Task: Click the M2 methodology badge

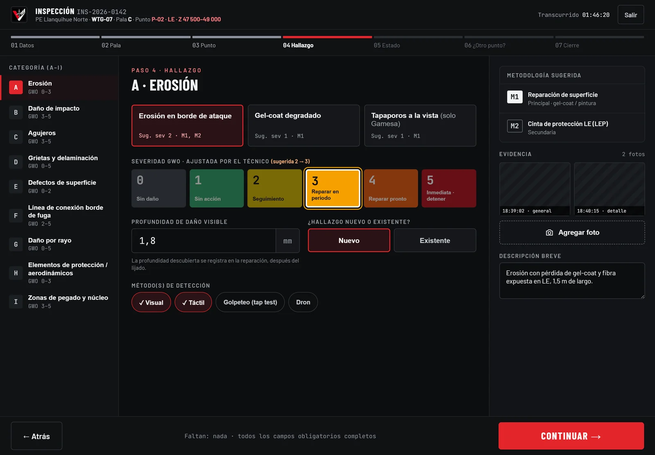Action: 515,126
